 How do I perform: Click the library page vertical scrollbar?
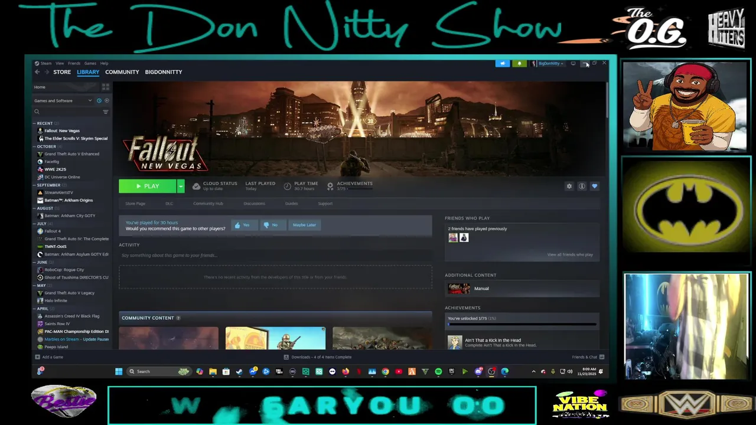[x=607, y=100]
